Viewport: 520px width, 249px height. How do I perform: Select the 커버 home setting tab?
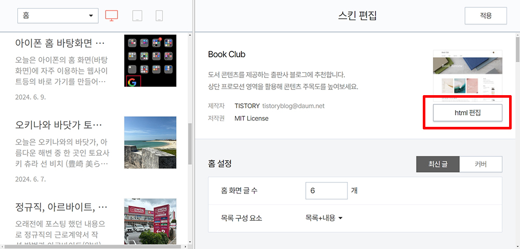pyautogui.click(x=481, y=164)
